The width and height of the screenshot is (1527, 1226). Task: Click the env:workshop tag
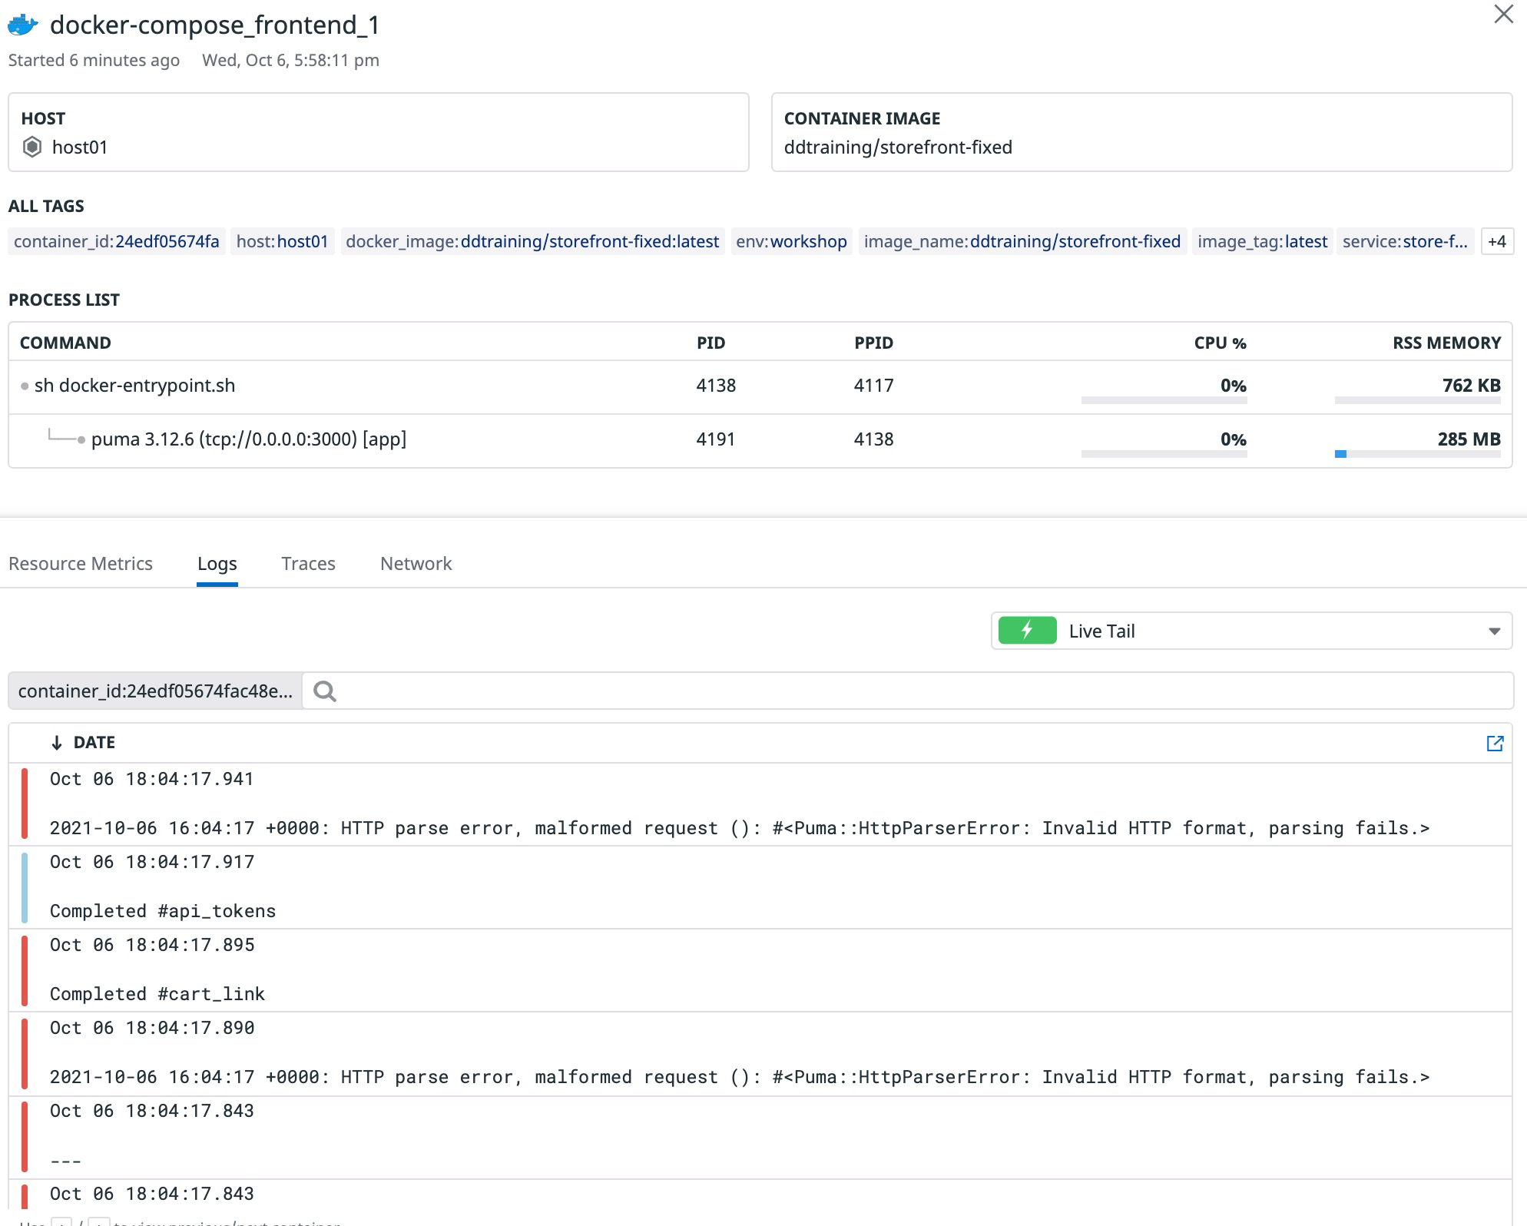(791, 241)
